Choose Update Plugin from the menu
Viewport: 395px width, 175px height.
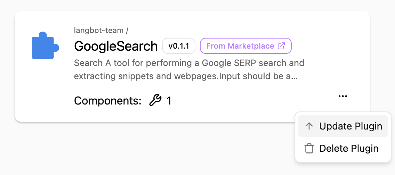coord(350,126)
